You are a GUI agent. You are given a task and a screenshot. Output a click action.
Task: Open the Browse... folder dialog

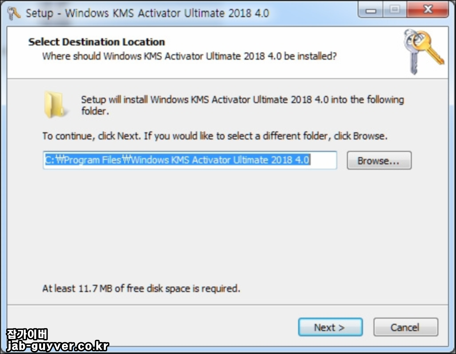pos(379,160)
